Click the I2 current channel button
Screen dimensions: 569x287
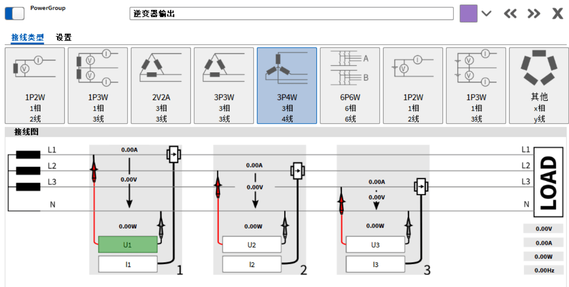(x=252, y=264)
